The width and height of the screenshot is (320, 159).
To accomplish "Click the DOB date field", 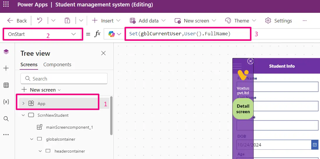I will pyautogui.click(x=274, y=145).
